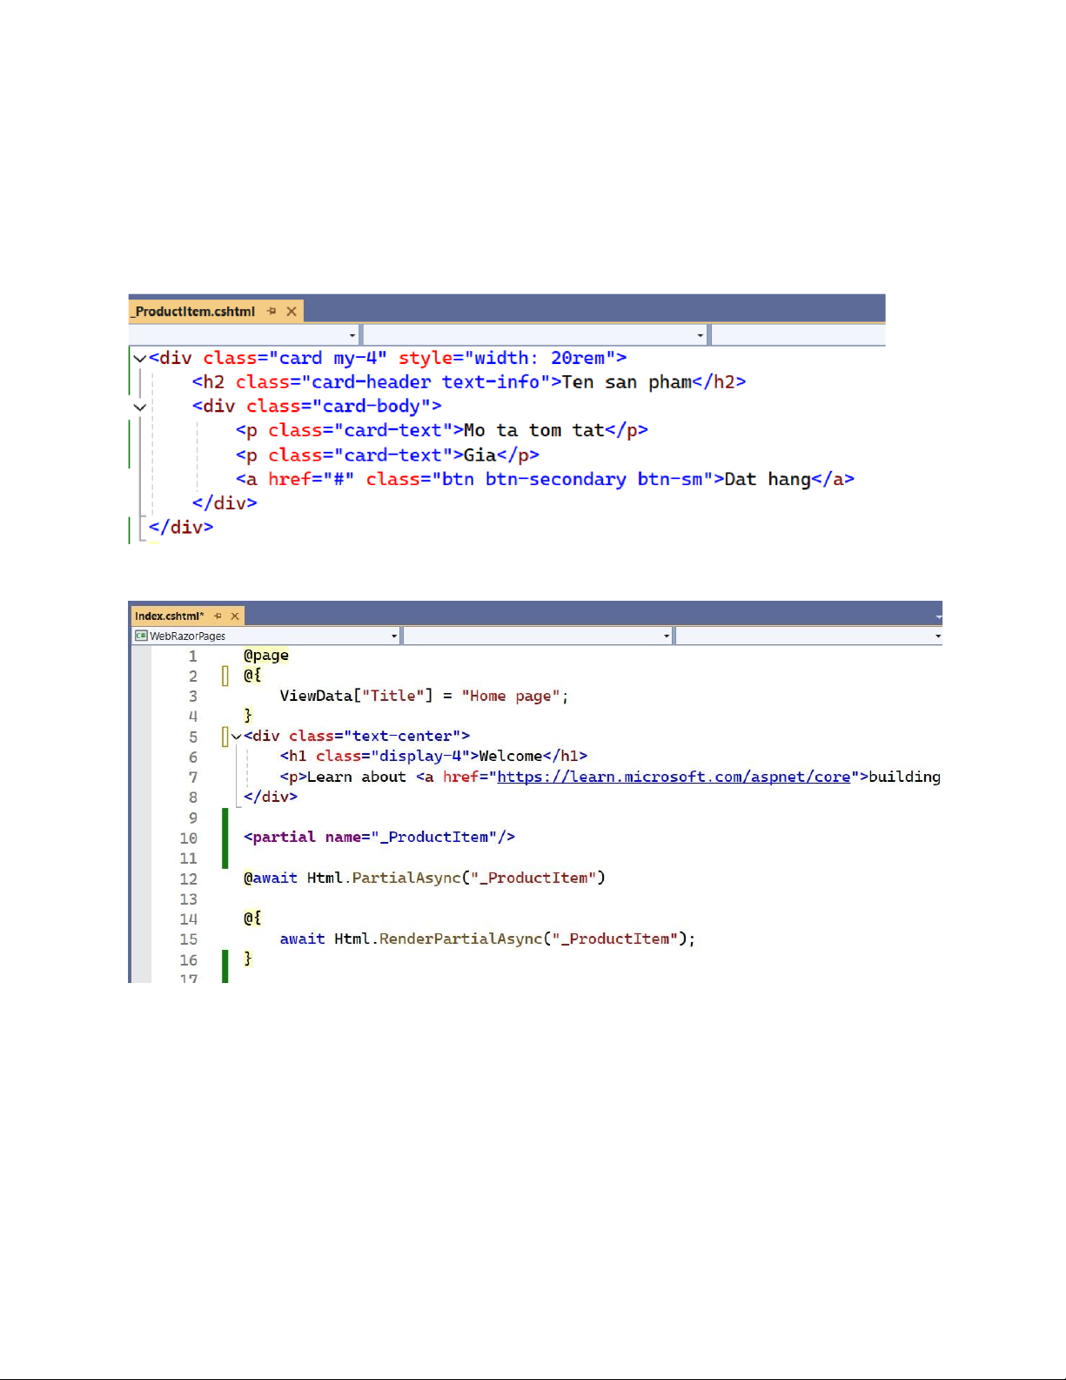Screen dimensions: 1066x1380
Task: Close the _ProductItem.cshtml tab
Action: [x=292, y=312]
